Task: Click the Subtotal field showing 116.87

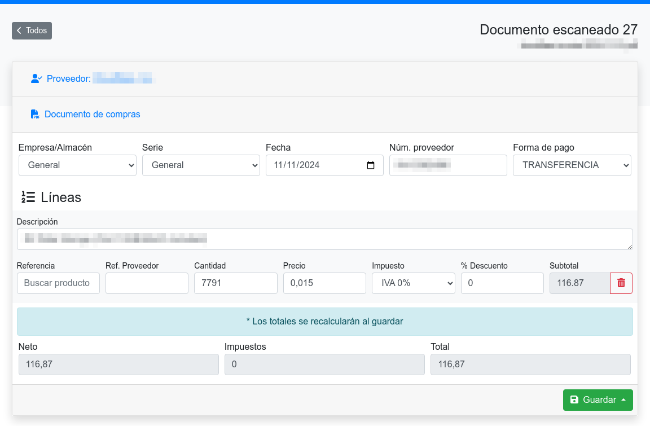Action: [x=580, y=283]
